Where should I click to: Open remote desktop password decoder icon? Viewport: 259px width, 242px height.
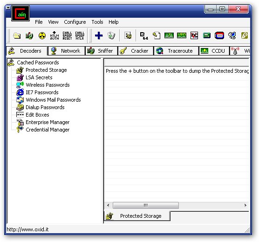click(232, 35)
